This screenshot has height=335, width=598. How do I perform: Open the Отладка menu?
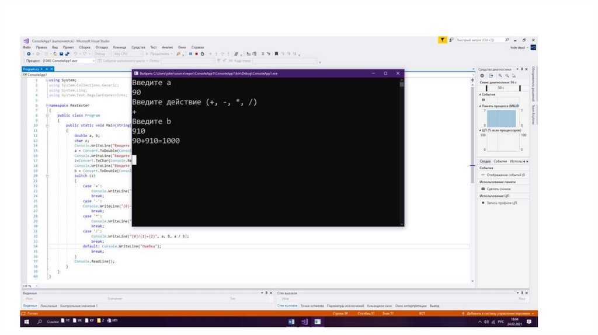102,47
